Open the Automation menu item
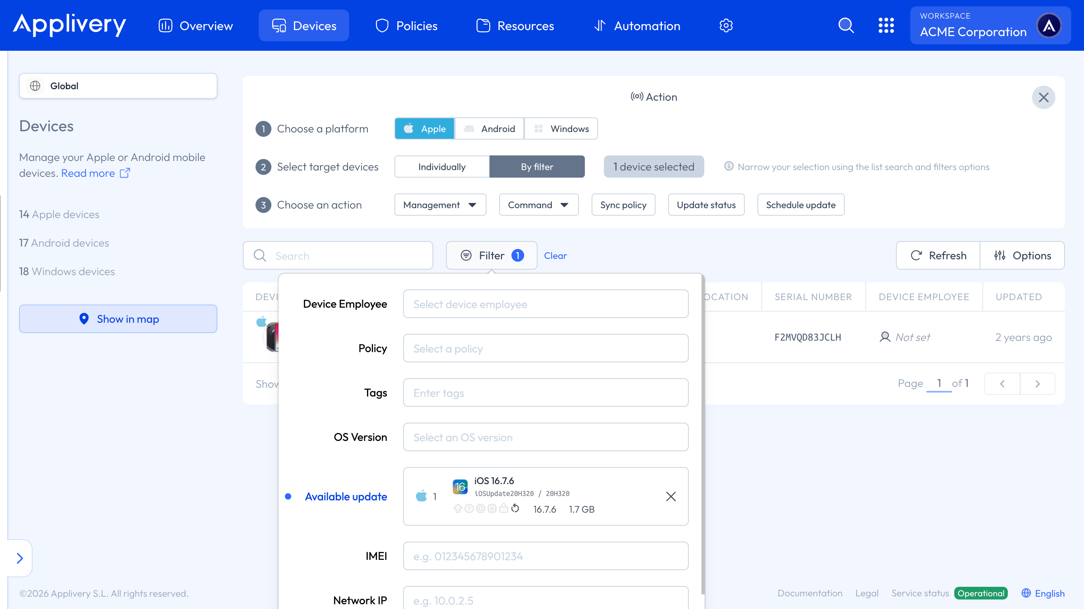The height and width of the screenshot is (609, 1084). point(637,26)
